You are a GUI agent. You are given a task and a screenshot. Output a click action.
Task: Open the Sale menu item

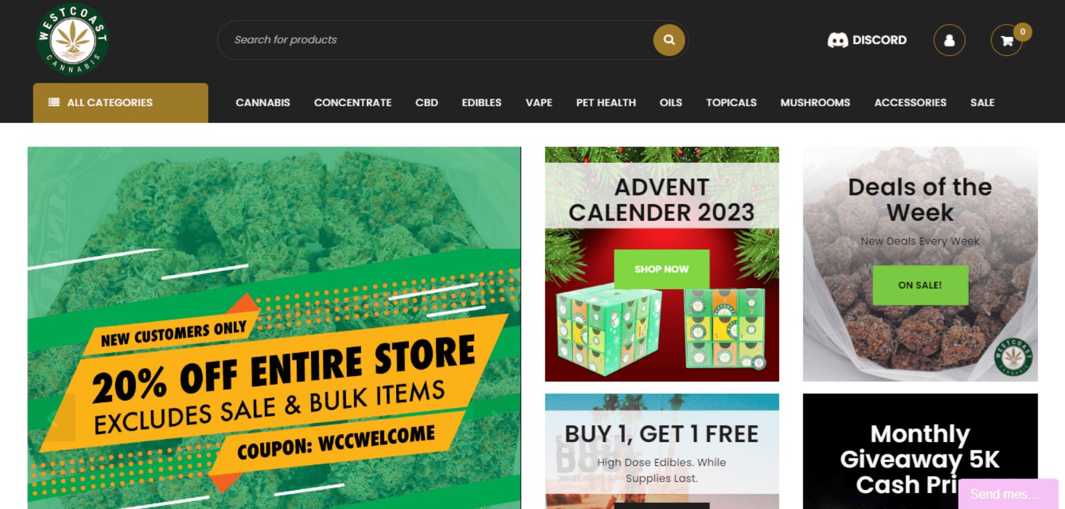(982, 102)
